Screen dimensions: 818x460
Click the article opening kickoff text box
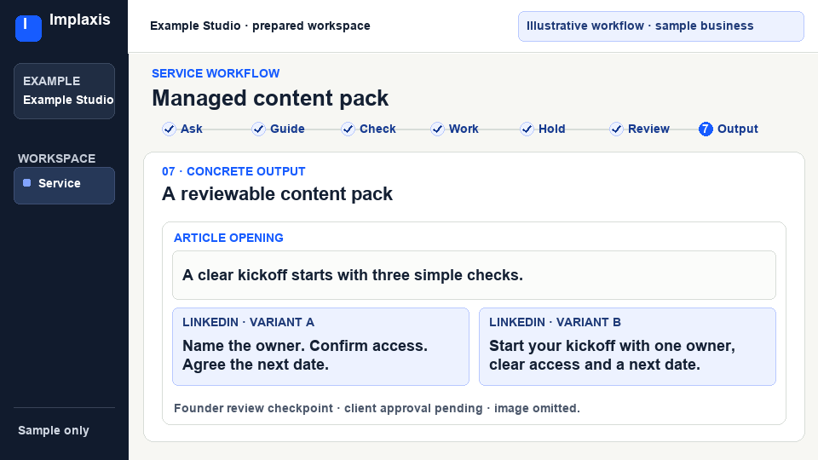pos(475,275)
